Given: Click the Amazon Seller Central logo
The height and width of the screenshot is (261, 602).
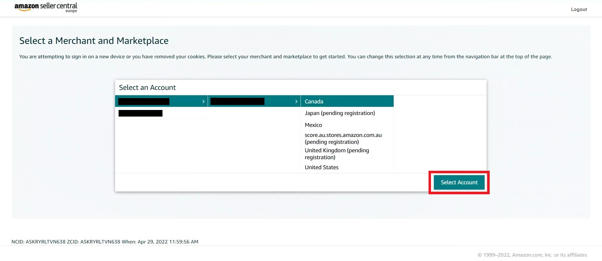Looking at the screenshot, I should click(45, 7).
